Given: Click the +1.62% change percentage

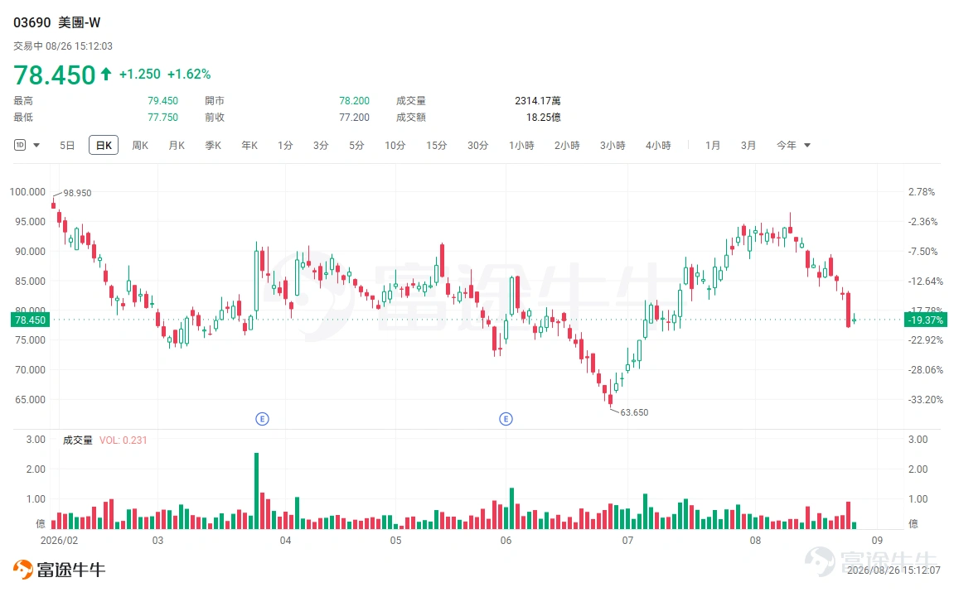Looking at the screenshot, I should tap(189, 75).
